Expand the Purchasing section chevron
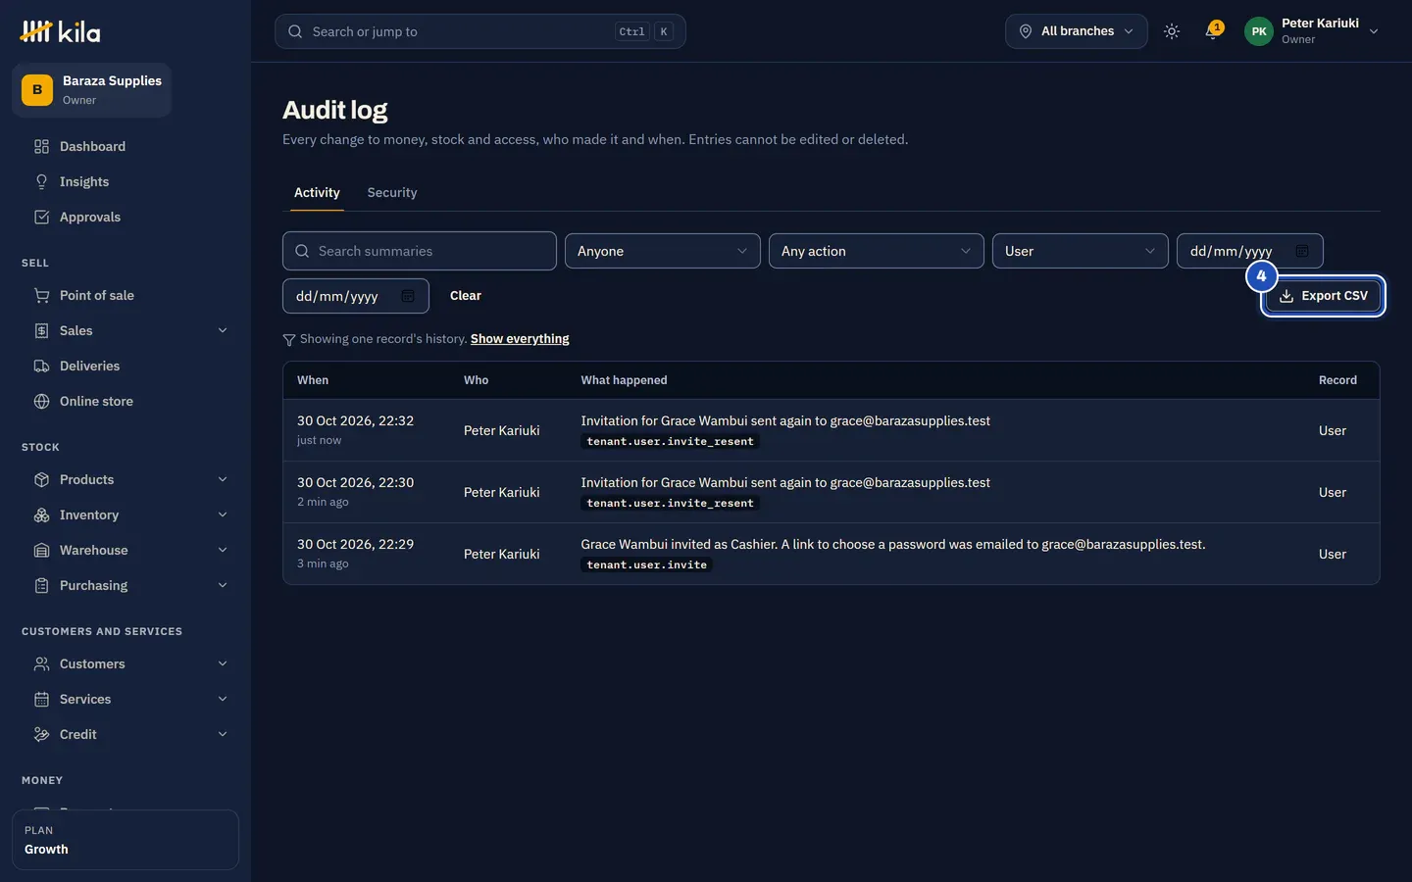The height and width of the screenshot is (882, 1412). click(x=223, y=586)
